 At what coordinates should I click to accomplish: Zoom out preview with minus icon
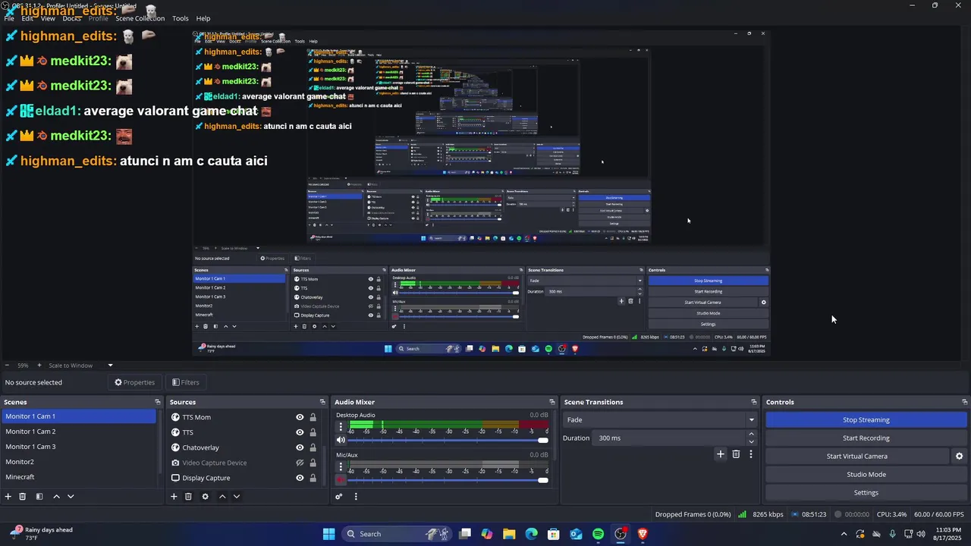7,366
